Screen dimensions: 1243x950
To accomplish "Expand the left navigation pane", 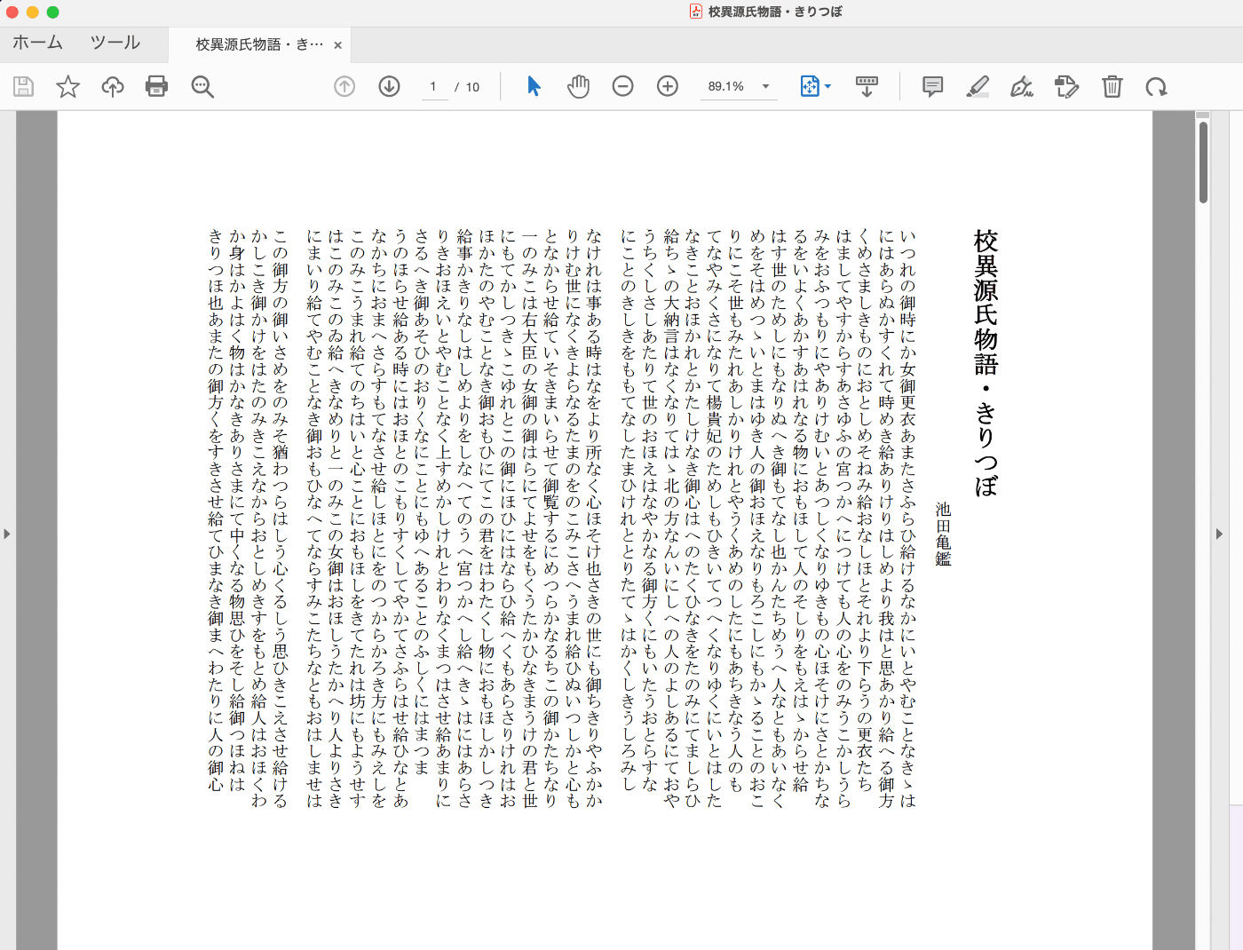I will click(6, 534).
